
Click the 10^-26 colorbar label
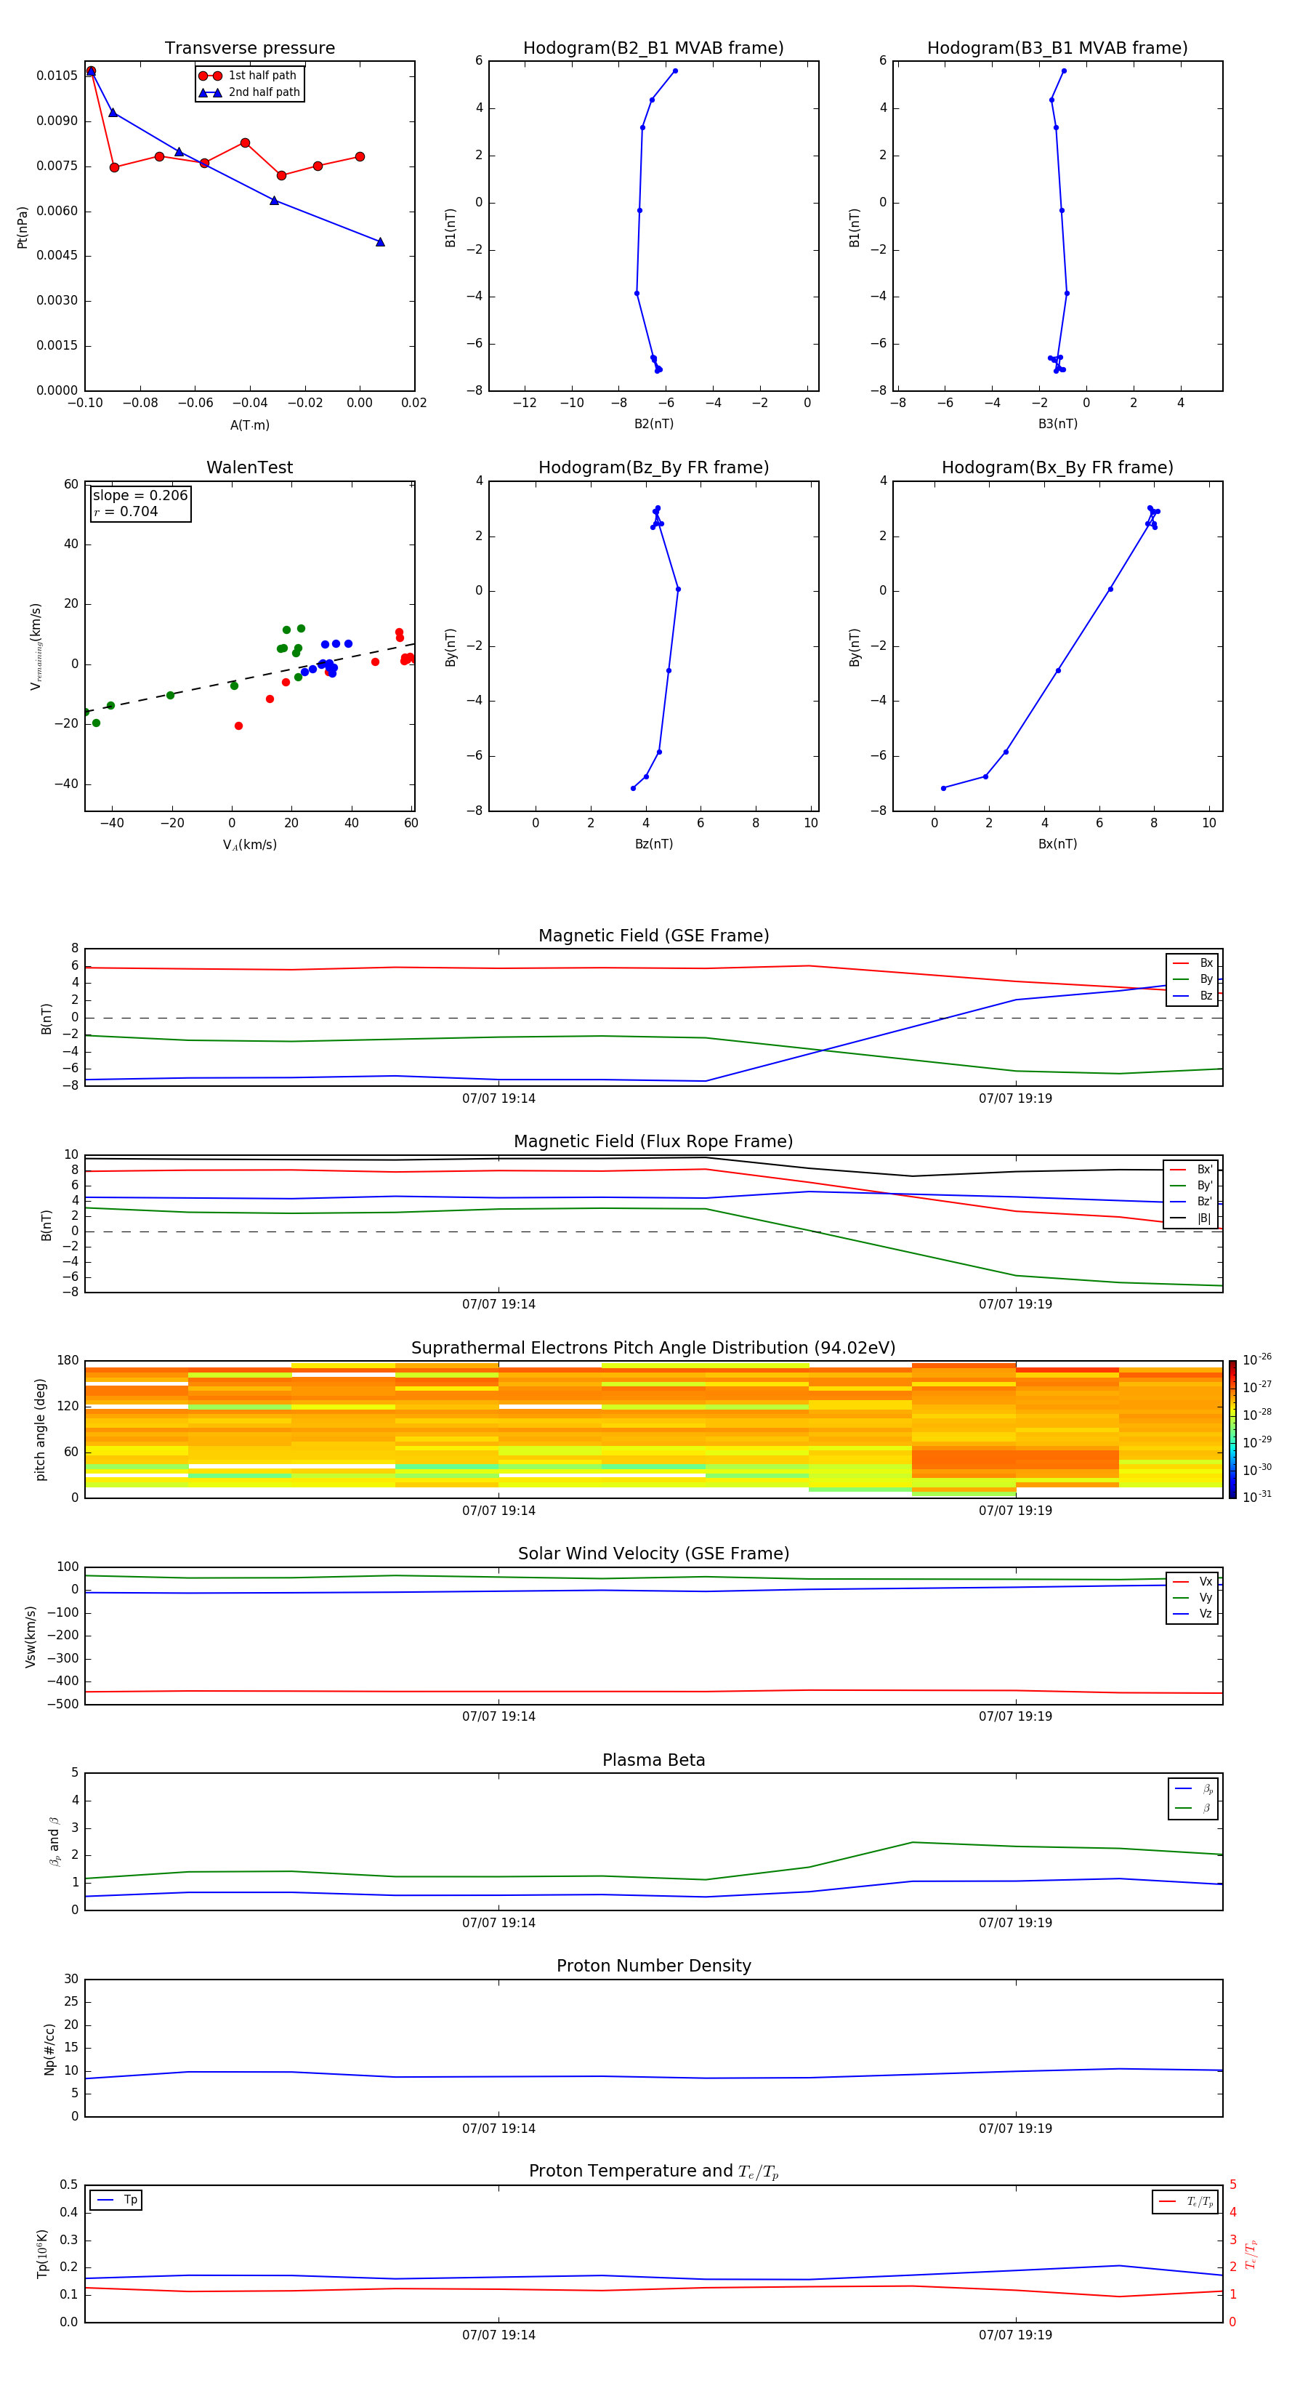tap(1257, 1359)
